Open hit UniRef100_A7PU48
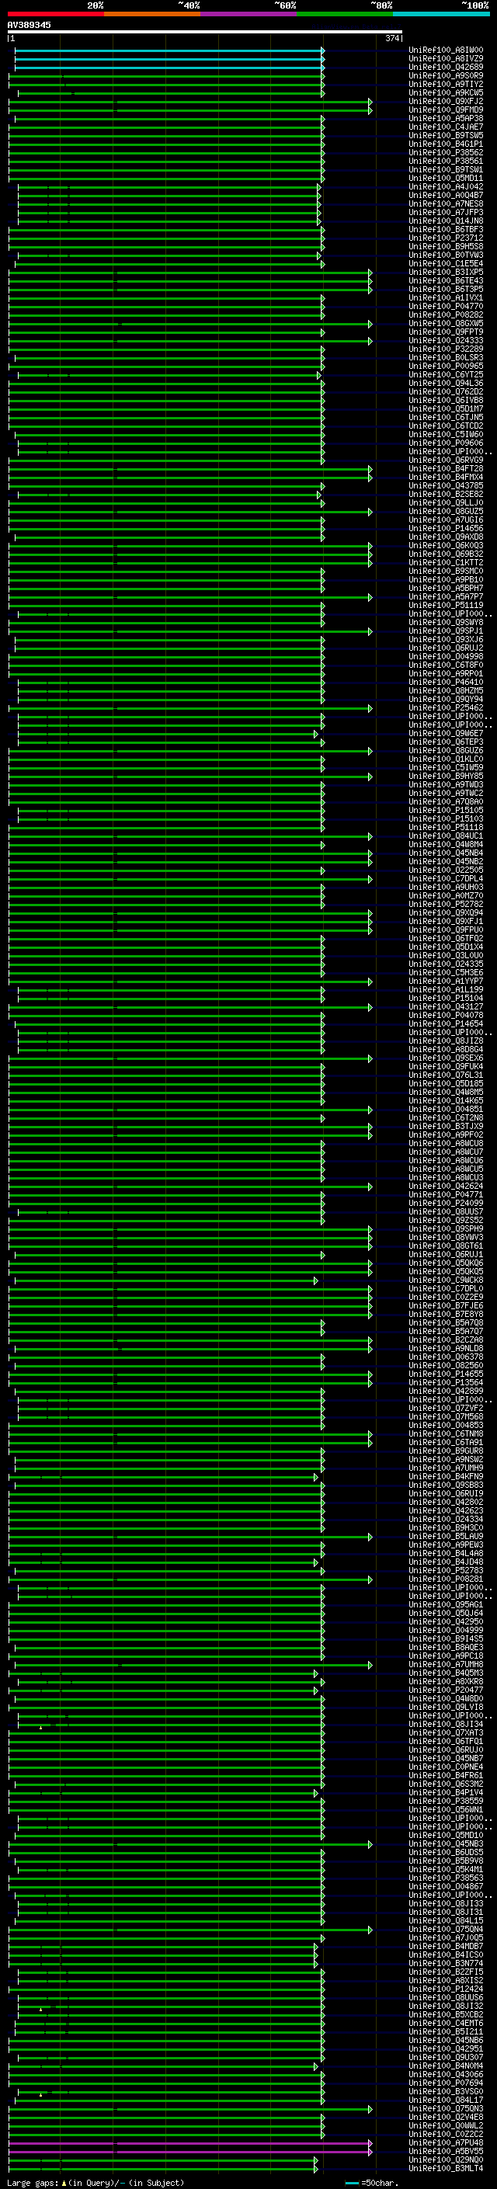This screenshot has height=2189, width=497. 446,2142
